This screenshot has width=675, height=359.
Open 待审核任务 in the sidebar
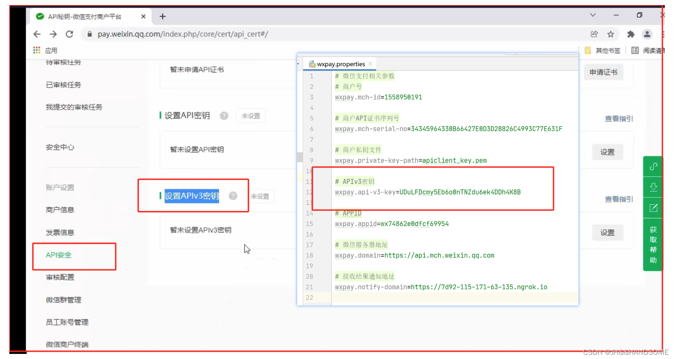click(x=64, y=62)
